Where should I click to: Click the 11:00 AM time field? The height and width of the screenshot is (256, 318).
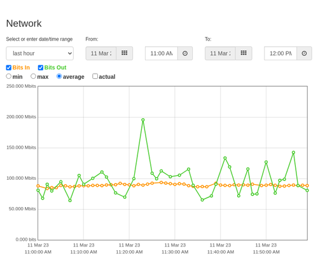162,53
